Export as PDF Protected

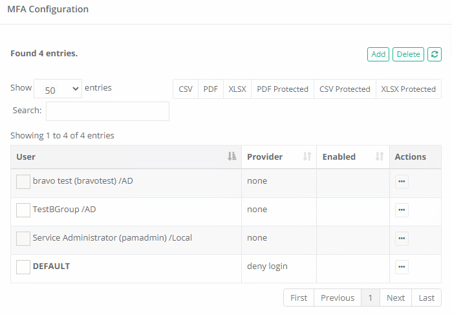pyautogui.click(x=283, y=89)
